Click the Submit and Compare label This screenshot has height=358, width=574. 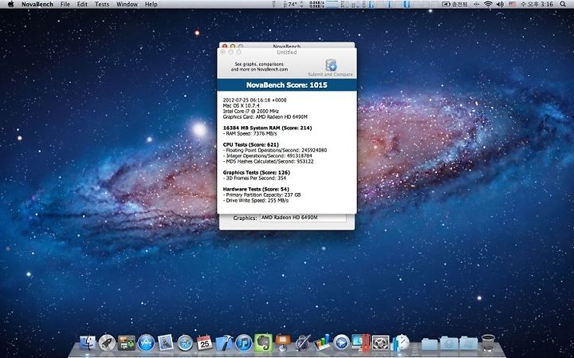(x=331, y=74)
